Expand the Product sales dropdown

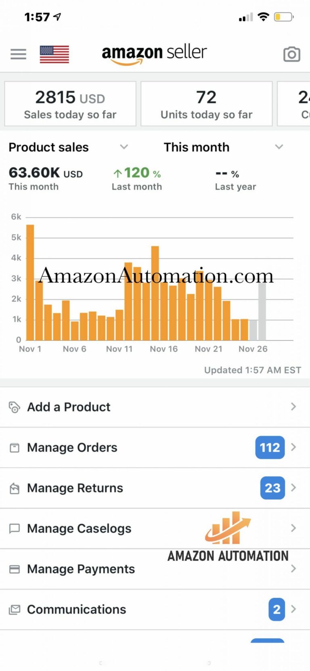[124, 147]
